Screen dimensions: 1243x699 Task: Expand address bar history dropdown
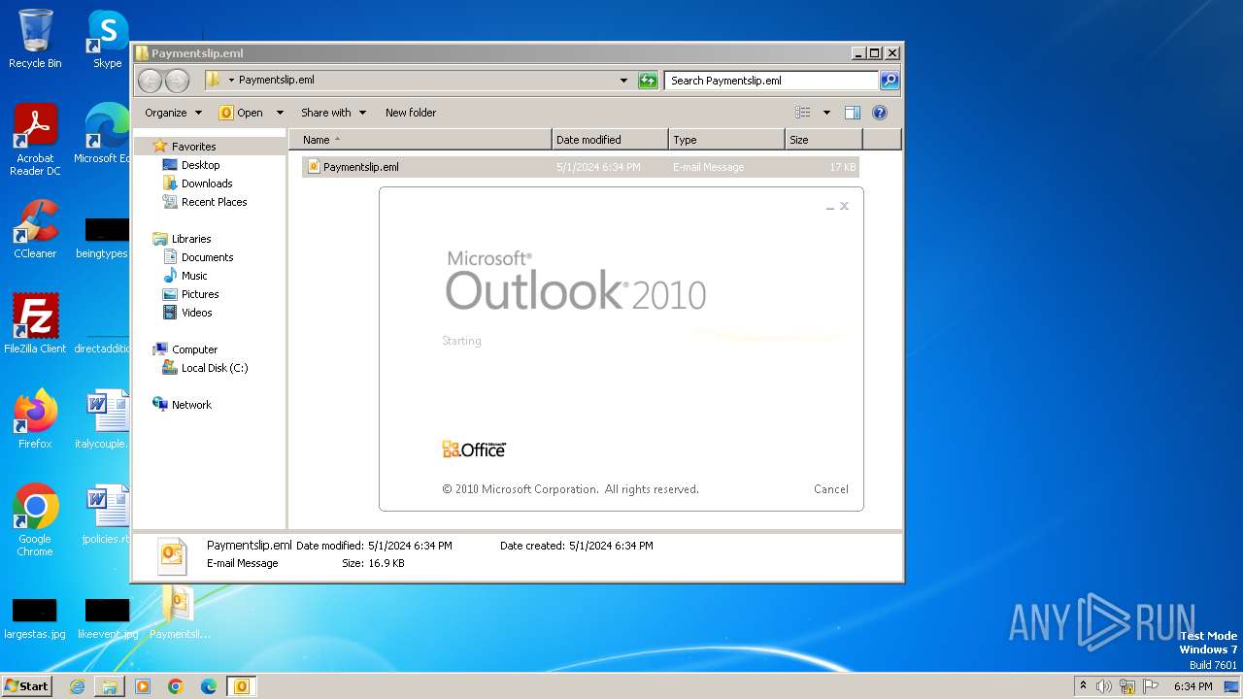pyautogui.click(x=623, y=81)
